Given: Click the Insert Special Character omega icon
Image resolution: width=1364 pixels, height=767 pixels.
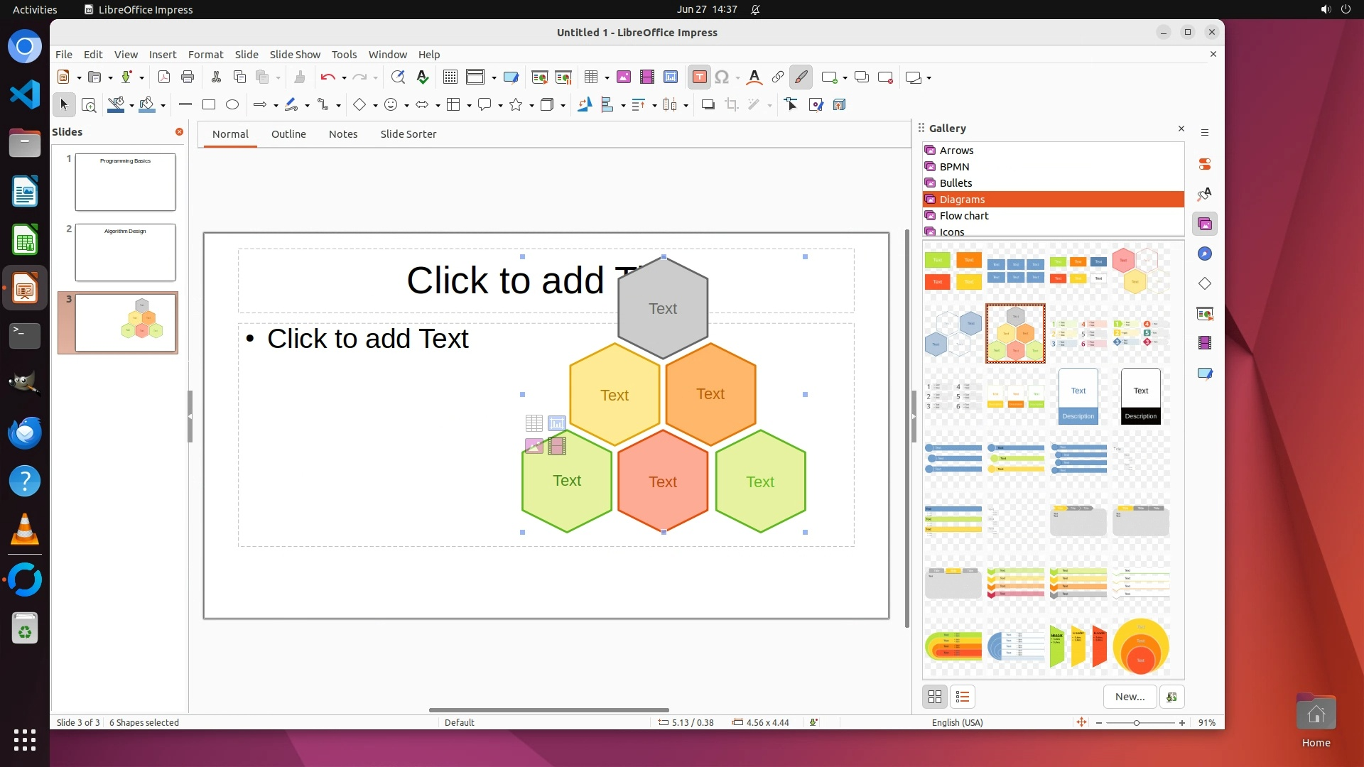Looking at the screenshot, I should (722, 77).
